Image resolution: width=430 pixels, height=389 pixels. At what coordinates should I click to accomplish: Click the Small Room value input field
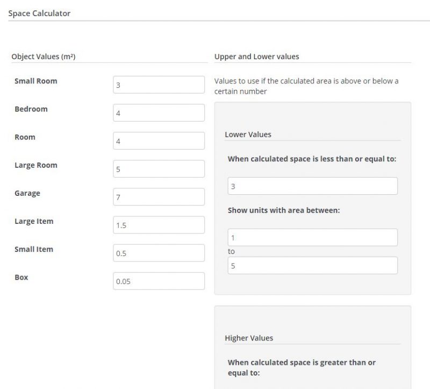pos(157,84)
